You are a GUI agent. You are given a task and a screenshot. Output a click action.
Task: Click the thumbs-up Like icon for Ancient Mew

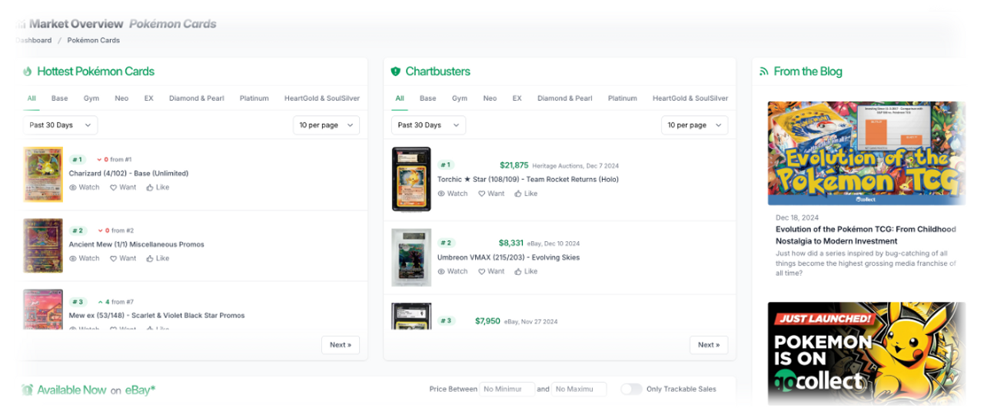tap(150, 259)
